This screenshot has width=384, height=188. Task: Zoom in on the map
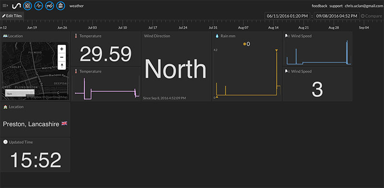(62, 49)
